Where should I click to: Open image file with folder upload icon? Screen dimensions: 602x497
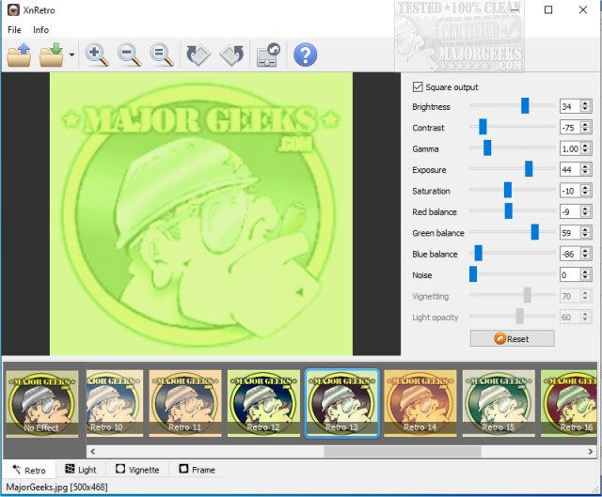19,54
